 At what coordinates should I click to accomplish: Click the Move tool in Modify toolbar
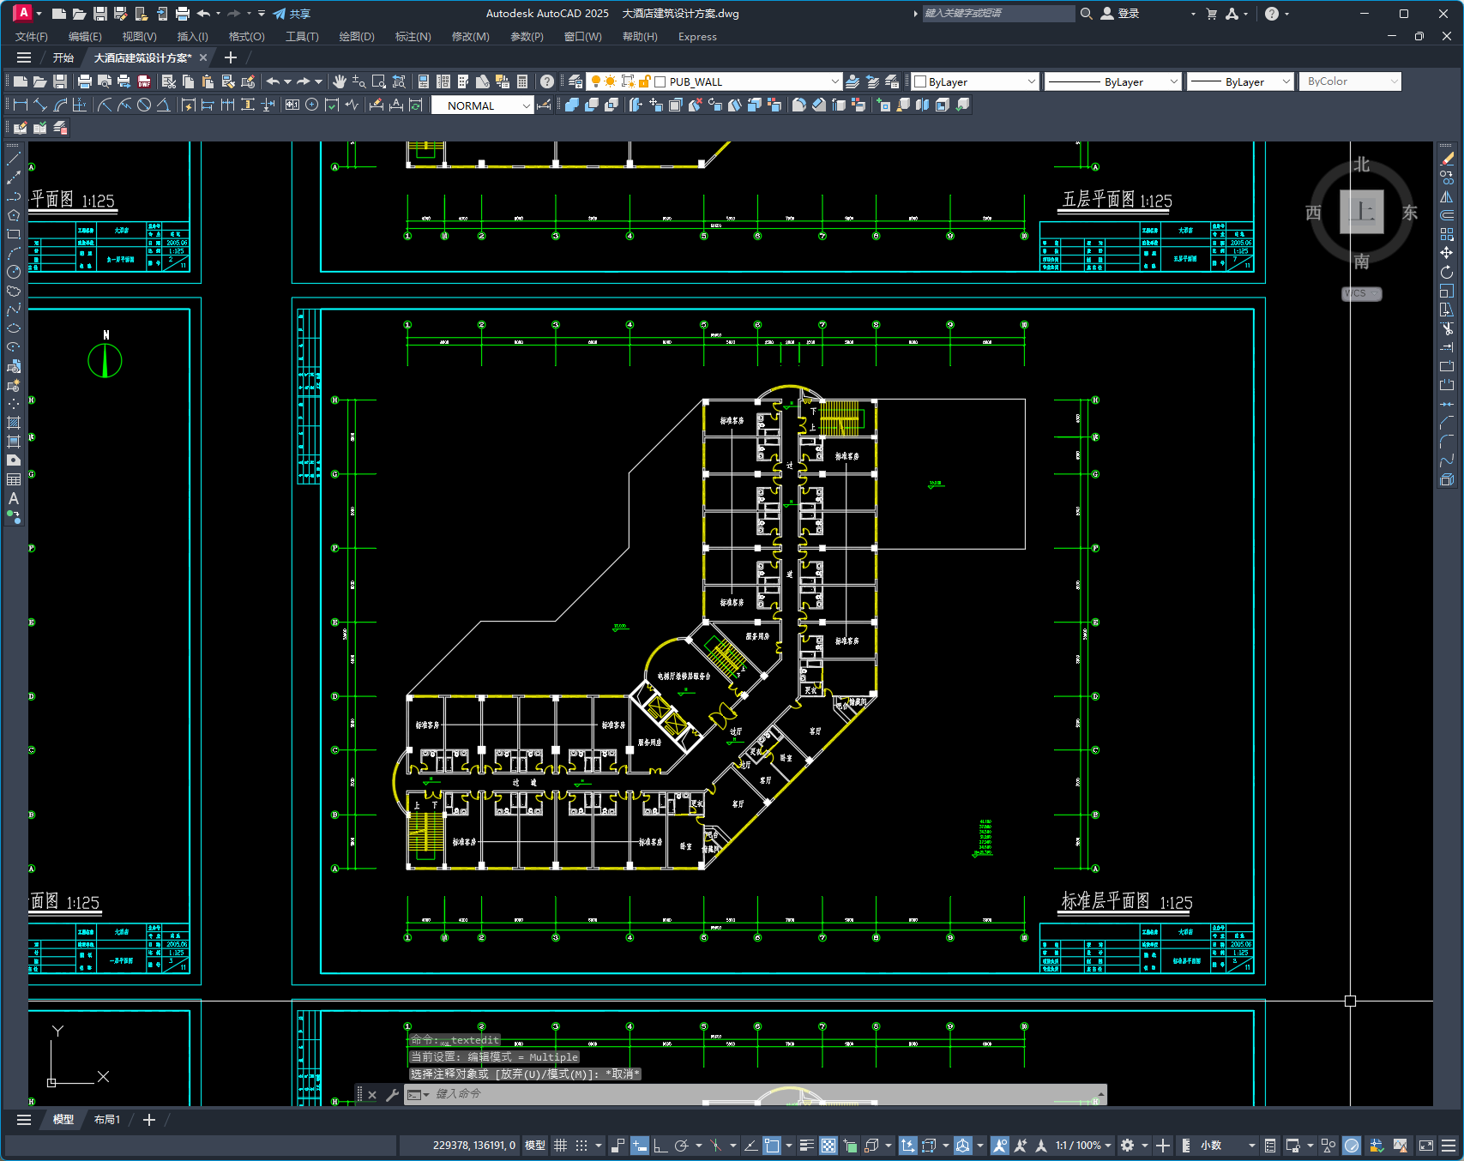(1447, 253)
